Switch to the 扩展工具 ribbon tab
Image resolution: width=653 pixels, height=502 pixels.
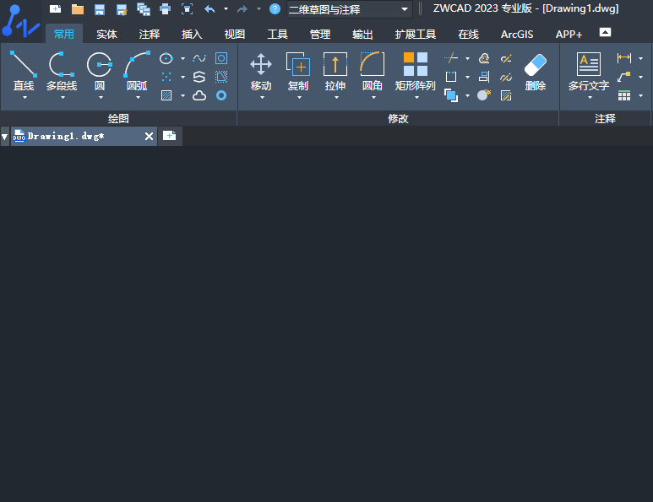[x=416, y=34]
